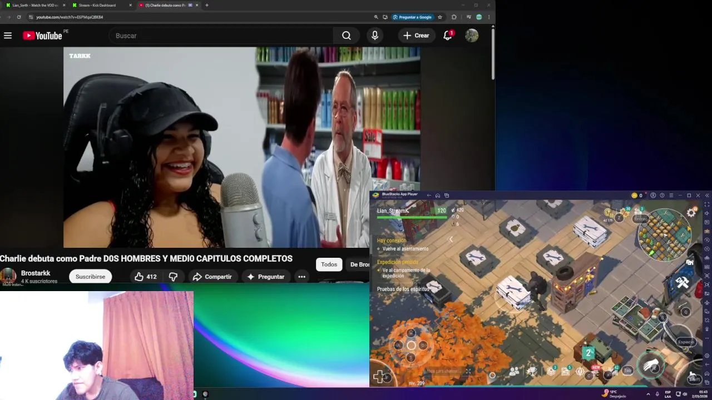Go back in BlueStacks title bar
Image resolution: width=712 pixels, height=400 pixels.
click(x=429, y=196)
